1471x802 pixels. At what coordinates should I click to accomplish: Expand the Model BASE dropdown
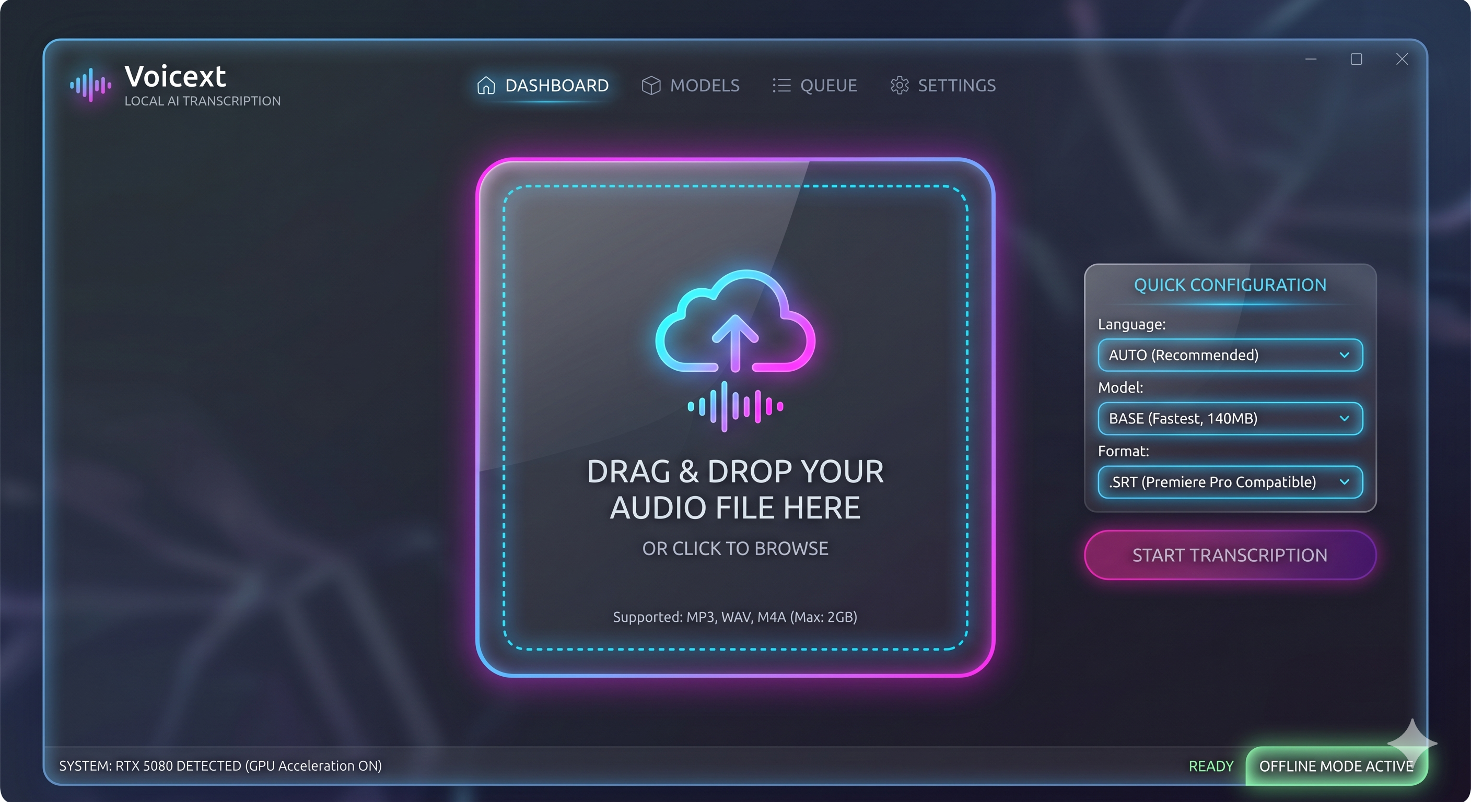[1230, 418]
